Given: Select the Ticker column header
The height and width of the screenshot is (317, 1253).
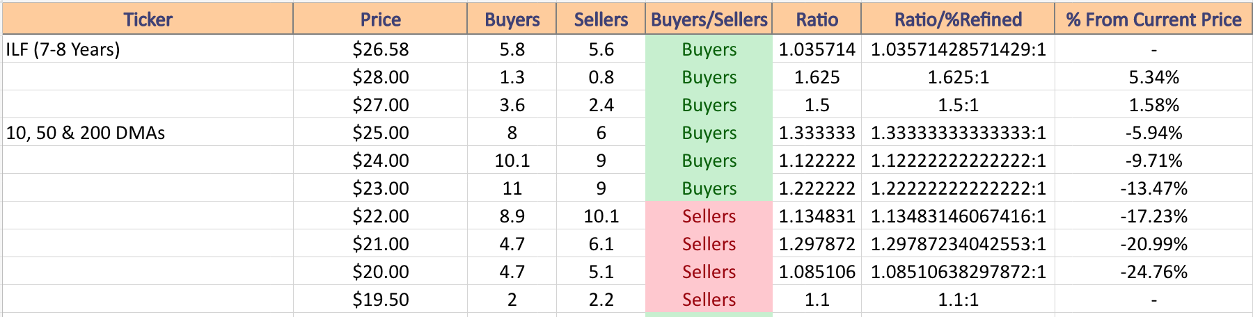Looking at the screenshot, I should point(148,19).
